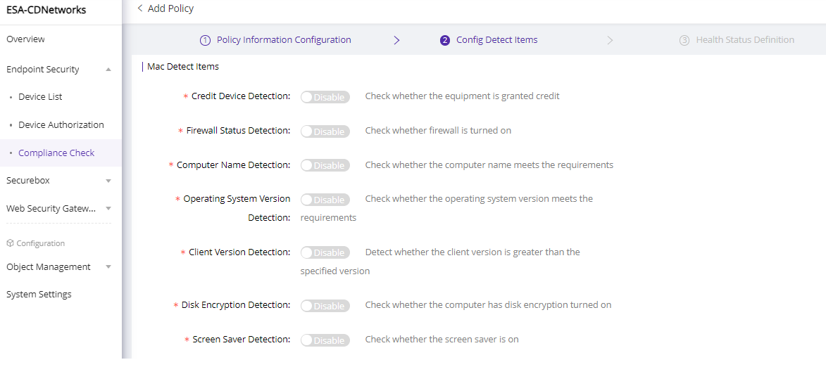This screenshot has width=826, height=367.
Task: Click Screen Saver Detection label
Action: click(242, 340)
